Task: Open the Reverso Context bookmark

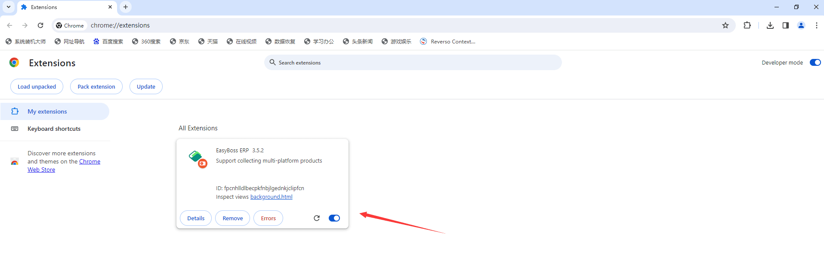Action: (x=447, y=42)
